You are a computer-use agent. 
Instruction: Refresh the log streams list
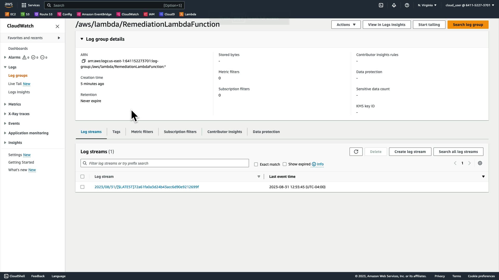pyautogui.click(x=356, y=152)
